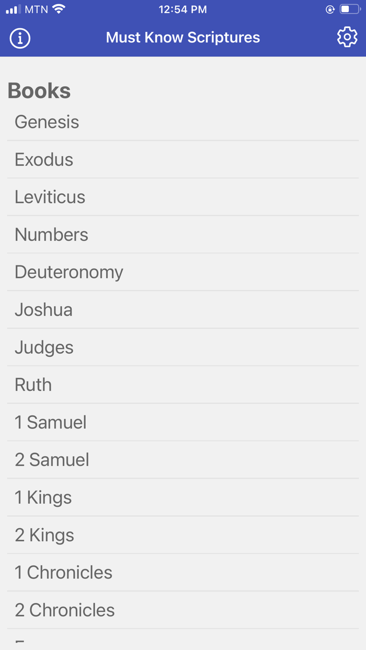Open 1 Chronicles
Image resolution: width=366 pixels, height=650 pixels.
(63, 572)
